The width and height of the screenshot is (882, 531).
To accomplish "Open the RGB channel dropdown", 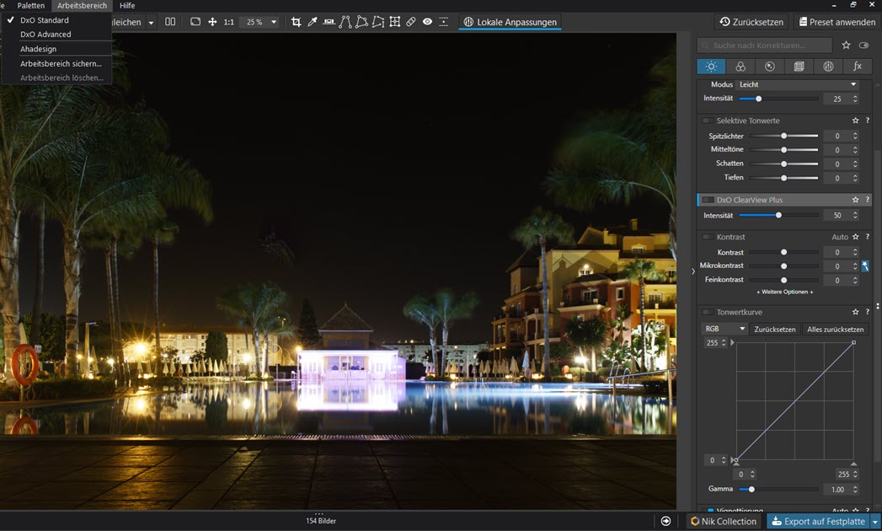I will pyautogui.click(x=724, y=329).
